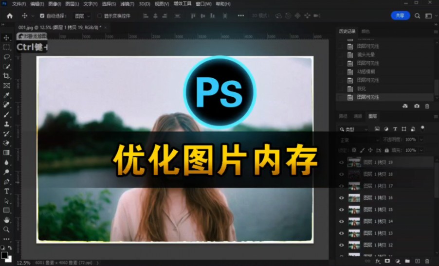Open the 文件(F) menu
Viewport: 439px width, 266px height.
click(19, 4)
